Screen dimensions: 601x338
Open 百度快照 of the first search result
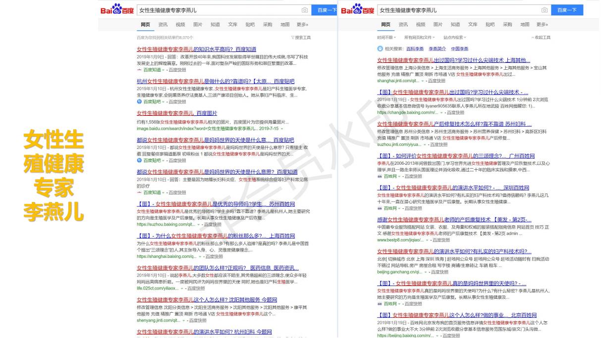pos(178,70)
